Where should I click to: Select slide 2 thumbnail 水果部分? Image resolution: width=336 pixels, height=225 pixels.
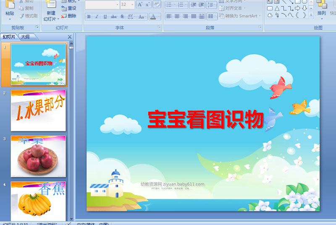tap(38, 110)
